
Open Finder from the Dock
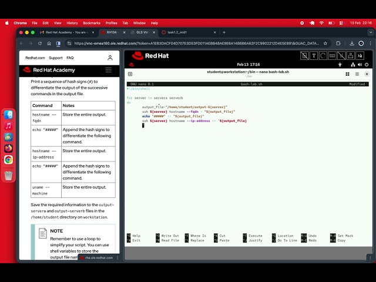(8, 115)
